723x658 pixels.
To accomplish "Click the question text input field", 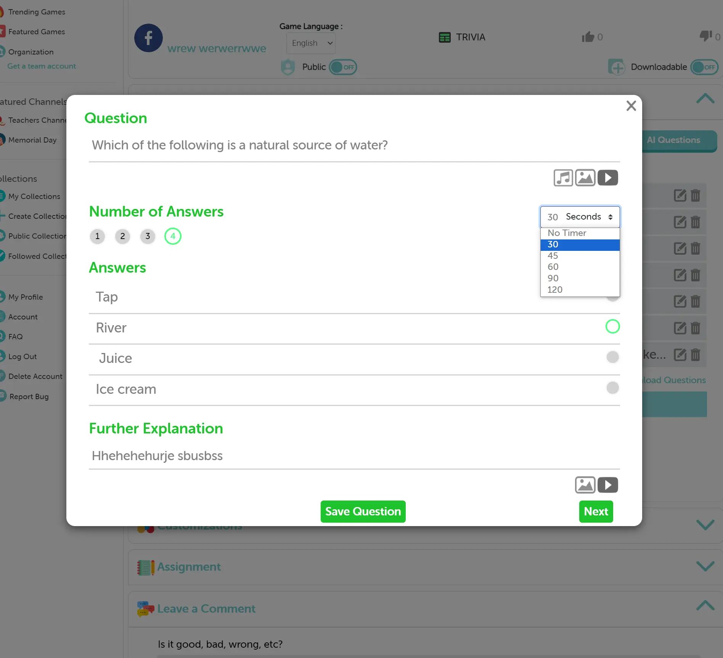I will (354, 145).
